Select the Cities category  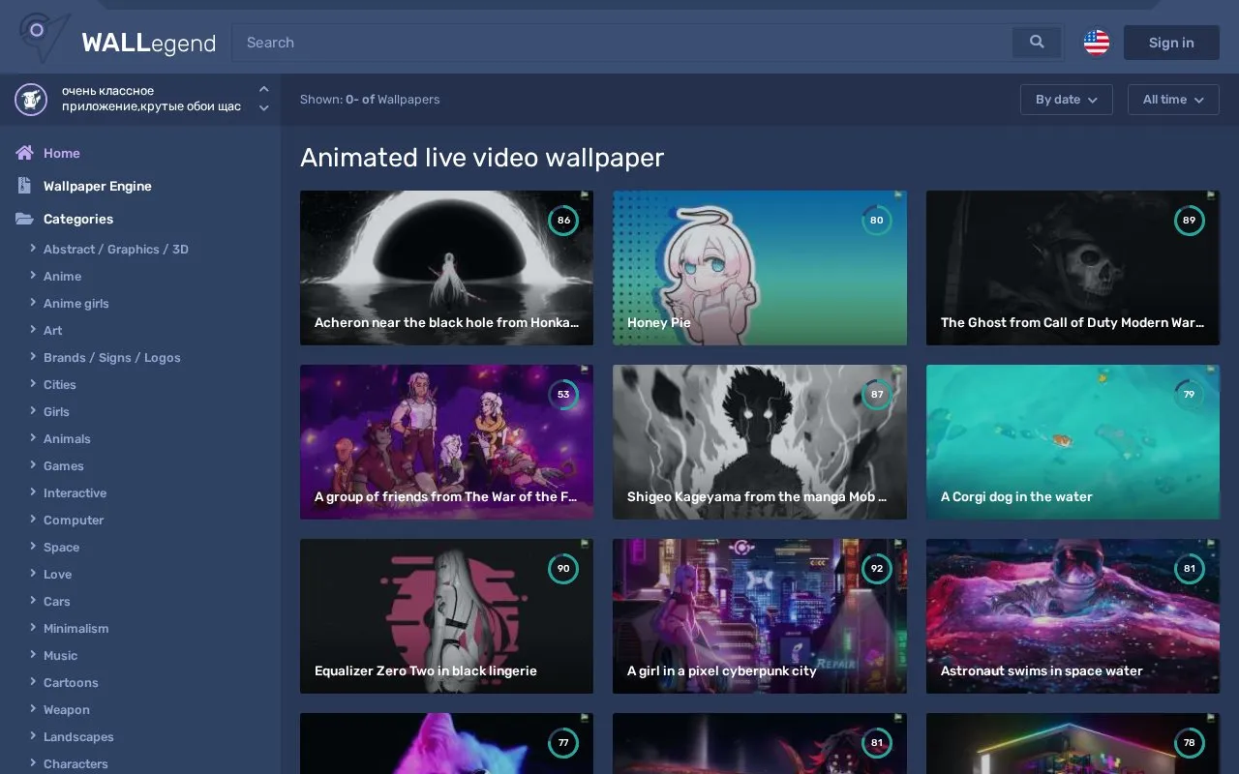[60, 384]
